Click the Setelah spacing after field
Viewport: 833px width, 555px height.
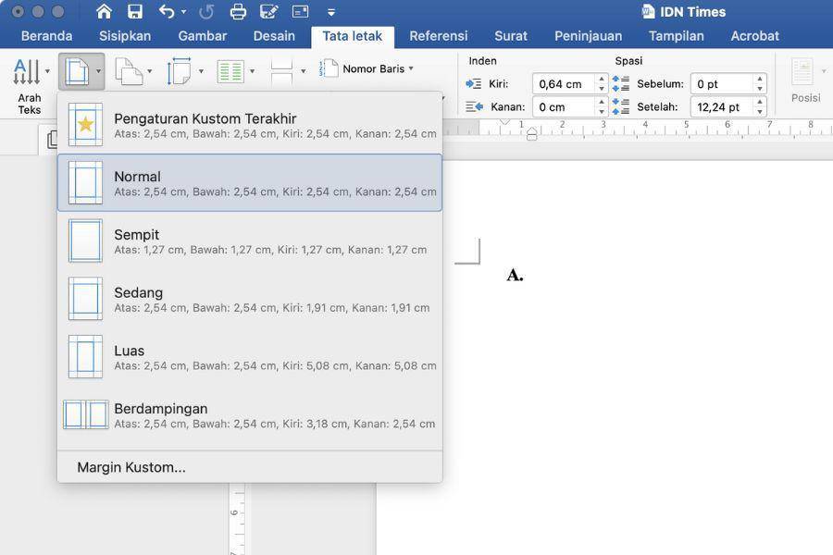pos(722,106)
